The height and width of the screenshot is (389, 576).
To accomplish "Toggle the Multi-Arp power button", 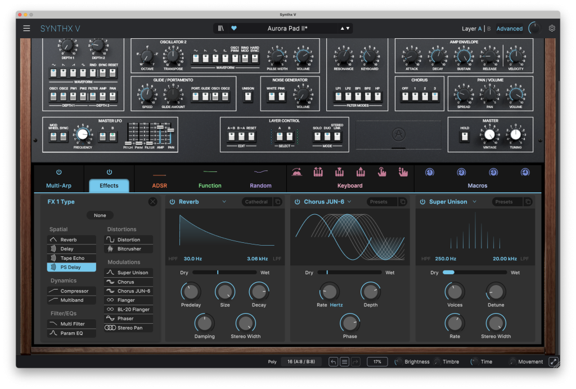I will tap(58, 172).
